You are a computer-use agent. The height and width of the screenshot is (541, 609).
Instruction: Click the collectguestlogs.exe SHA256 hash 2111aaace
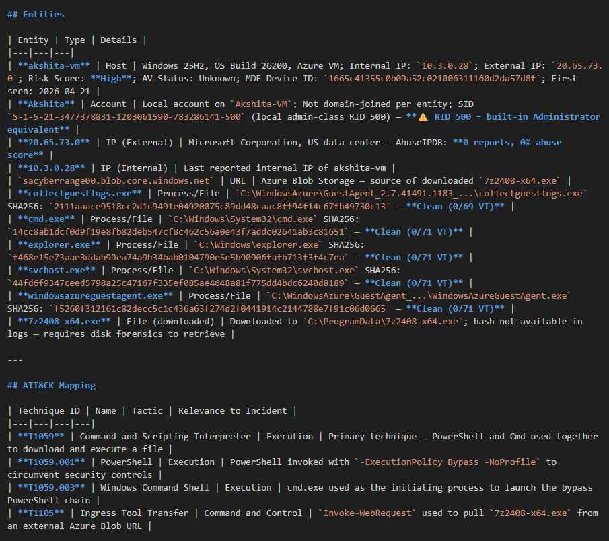point(220,207)
